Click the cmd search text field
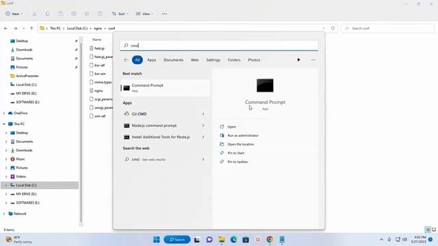The height and width of the screenshot is (246, 438). [219, 46]
